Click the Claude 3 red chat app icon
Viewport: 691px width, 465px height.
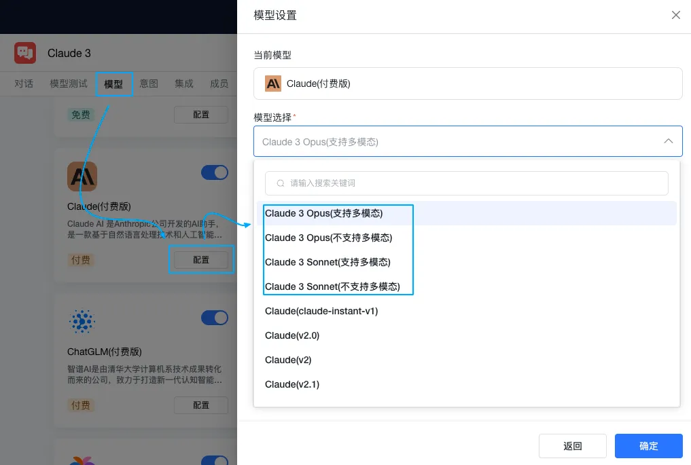point(24,53)
